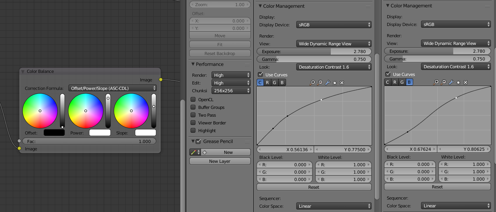Click the Y 0.80625 curve point field
The height and width of the screenshot is (212, 496).
pyautogui.click(x=464, y=149)
